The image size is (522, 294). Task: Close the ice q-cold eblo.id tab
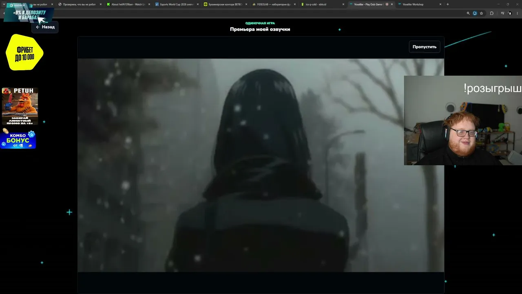(343, 4)
